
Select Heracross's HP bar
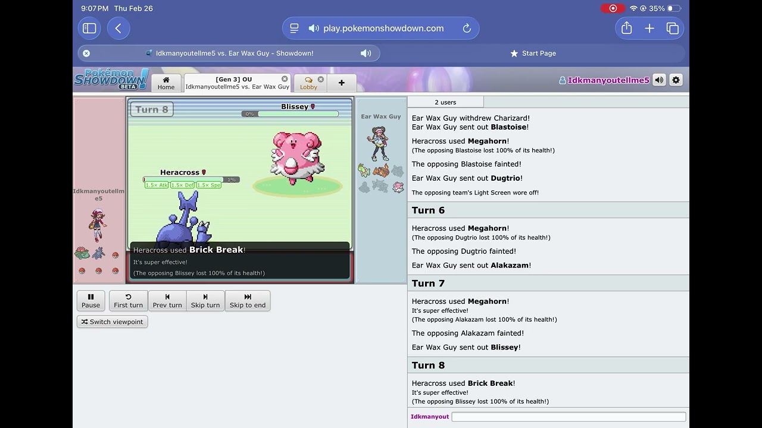click(x=191, y=180)
